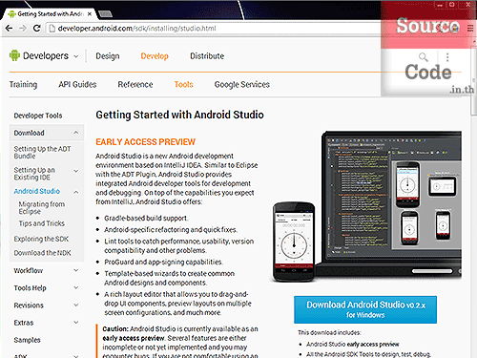The width and height of the screenshot is (477, 358).
Task: Close the Getting Started browser tab
Action: 90,14
